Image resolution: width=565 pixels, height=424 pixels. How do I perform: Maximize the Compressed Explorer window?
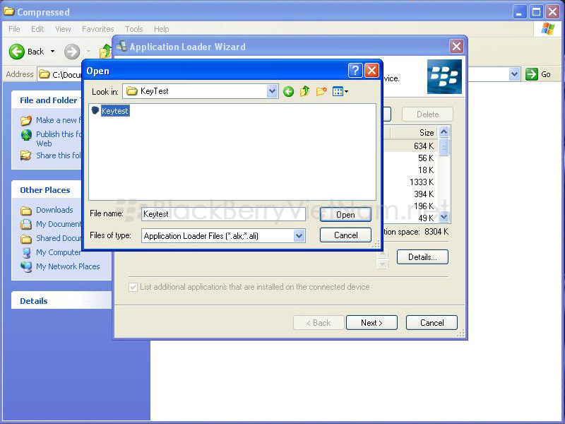pyautogui.click(x=536, y=12)
